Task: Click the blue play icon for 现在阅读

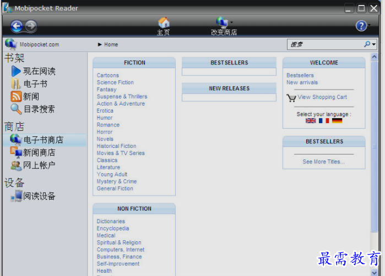Action: tap(16, 71)
